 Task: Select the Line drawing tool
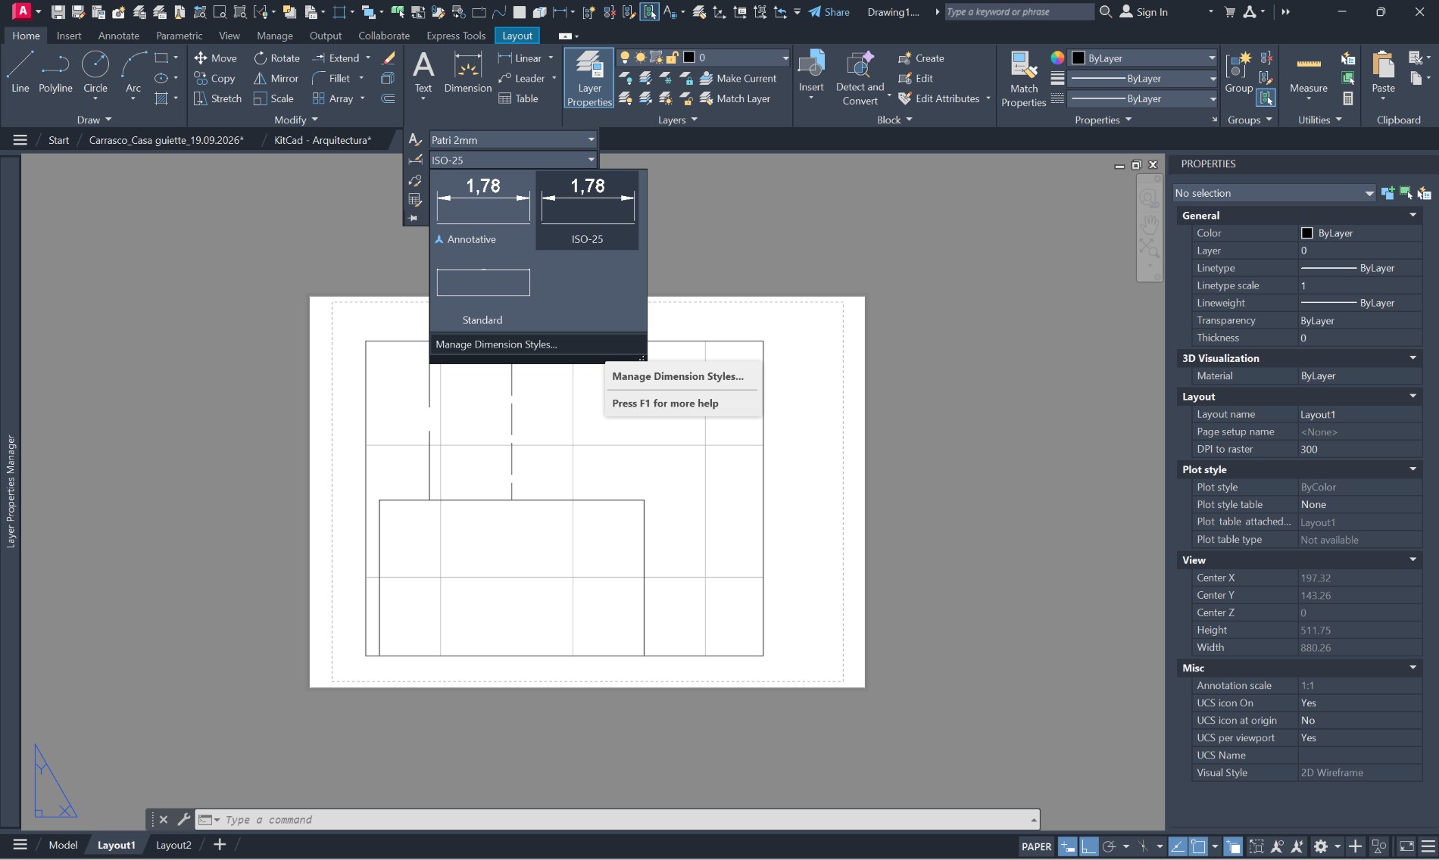(20, 72)
